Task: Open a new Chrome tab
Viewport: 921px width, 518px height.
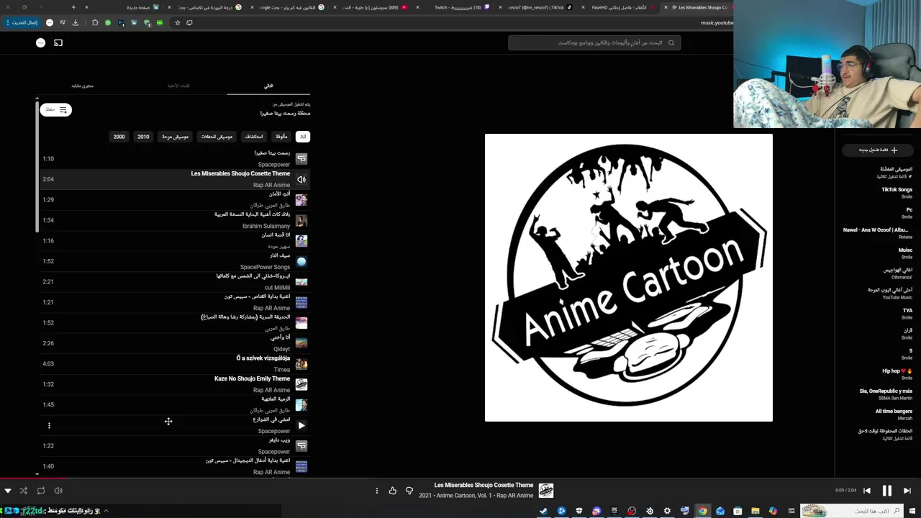Action: [73, 7]
